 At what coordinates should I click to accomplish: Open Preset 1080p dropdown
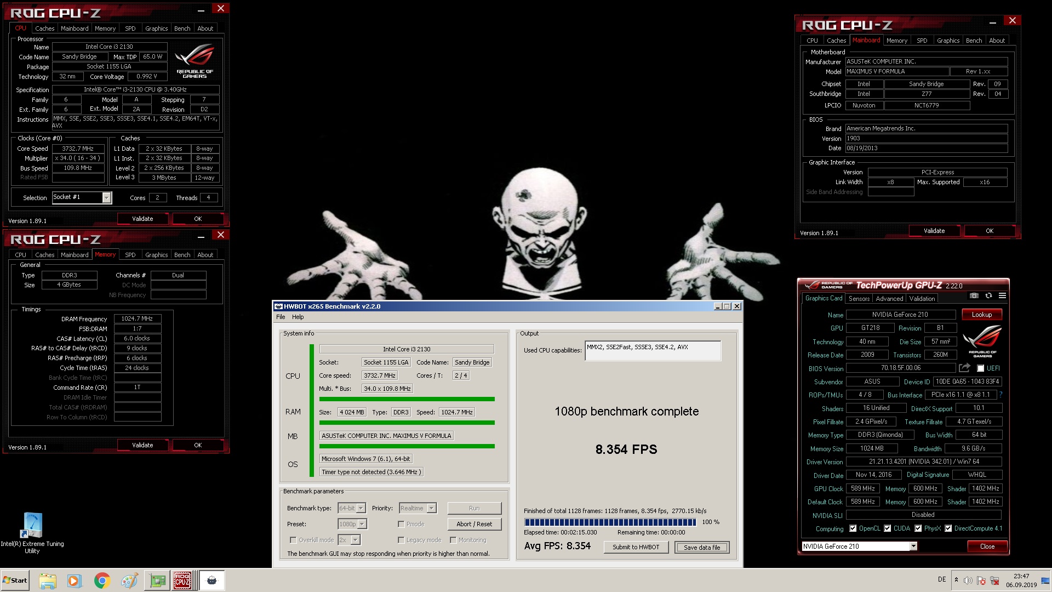click(352, 524)
